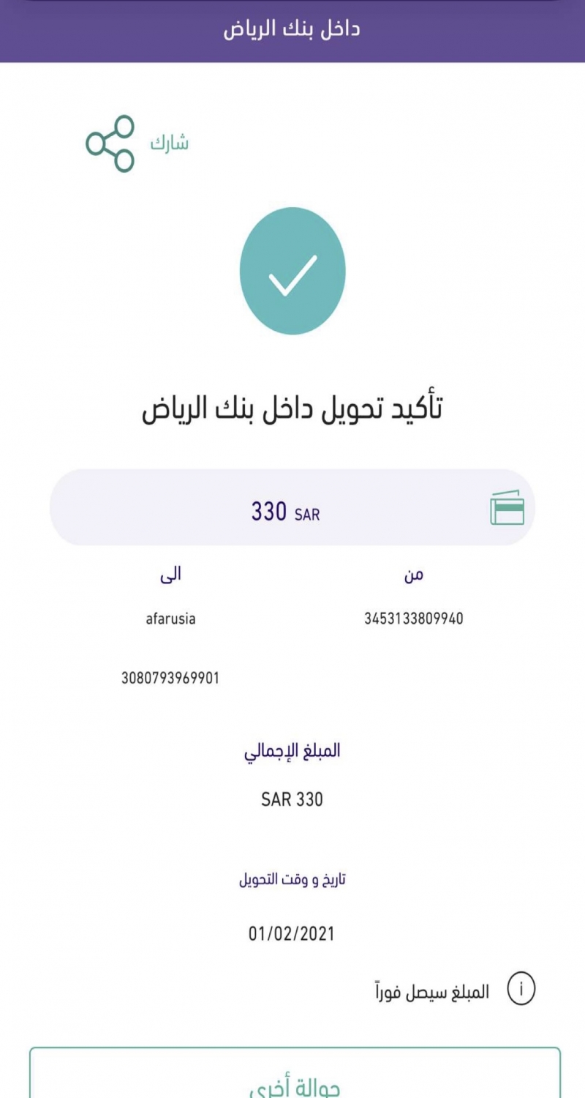Screen dimensions: 585x1098
Task: Click the card icon in amount bar
Action: point(507,508)
